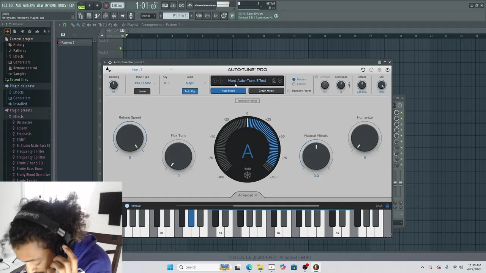486x273 pixels.
Task: Open the mixer view
Action: pyautogui.click(x=114, y=16)
